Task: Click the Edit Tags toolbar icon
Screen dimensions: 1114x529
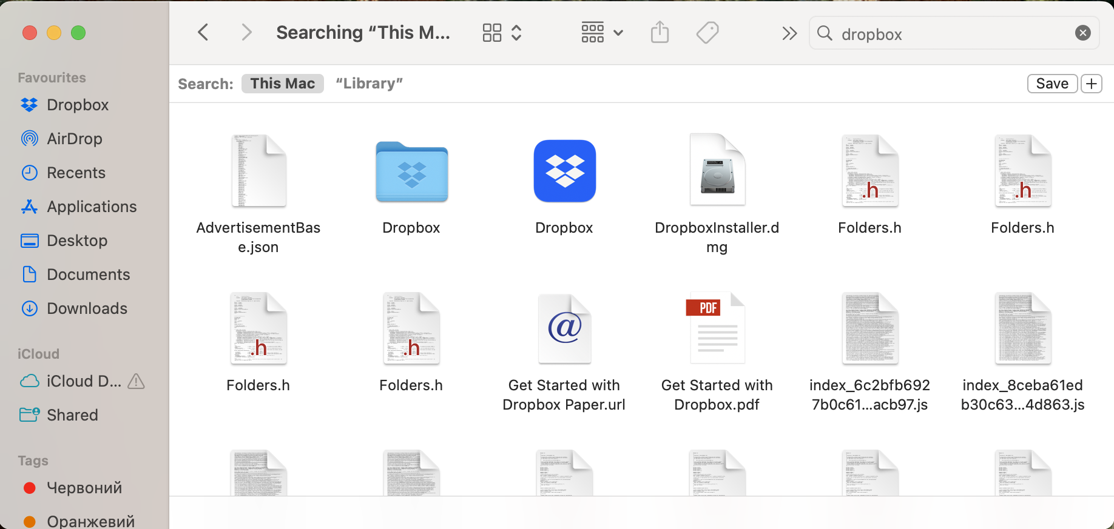Action: (x=707, y=33)
